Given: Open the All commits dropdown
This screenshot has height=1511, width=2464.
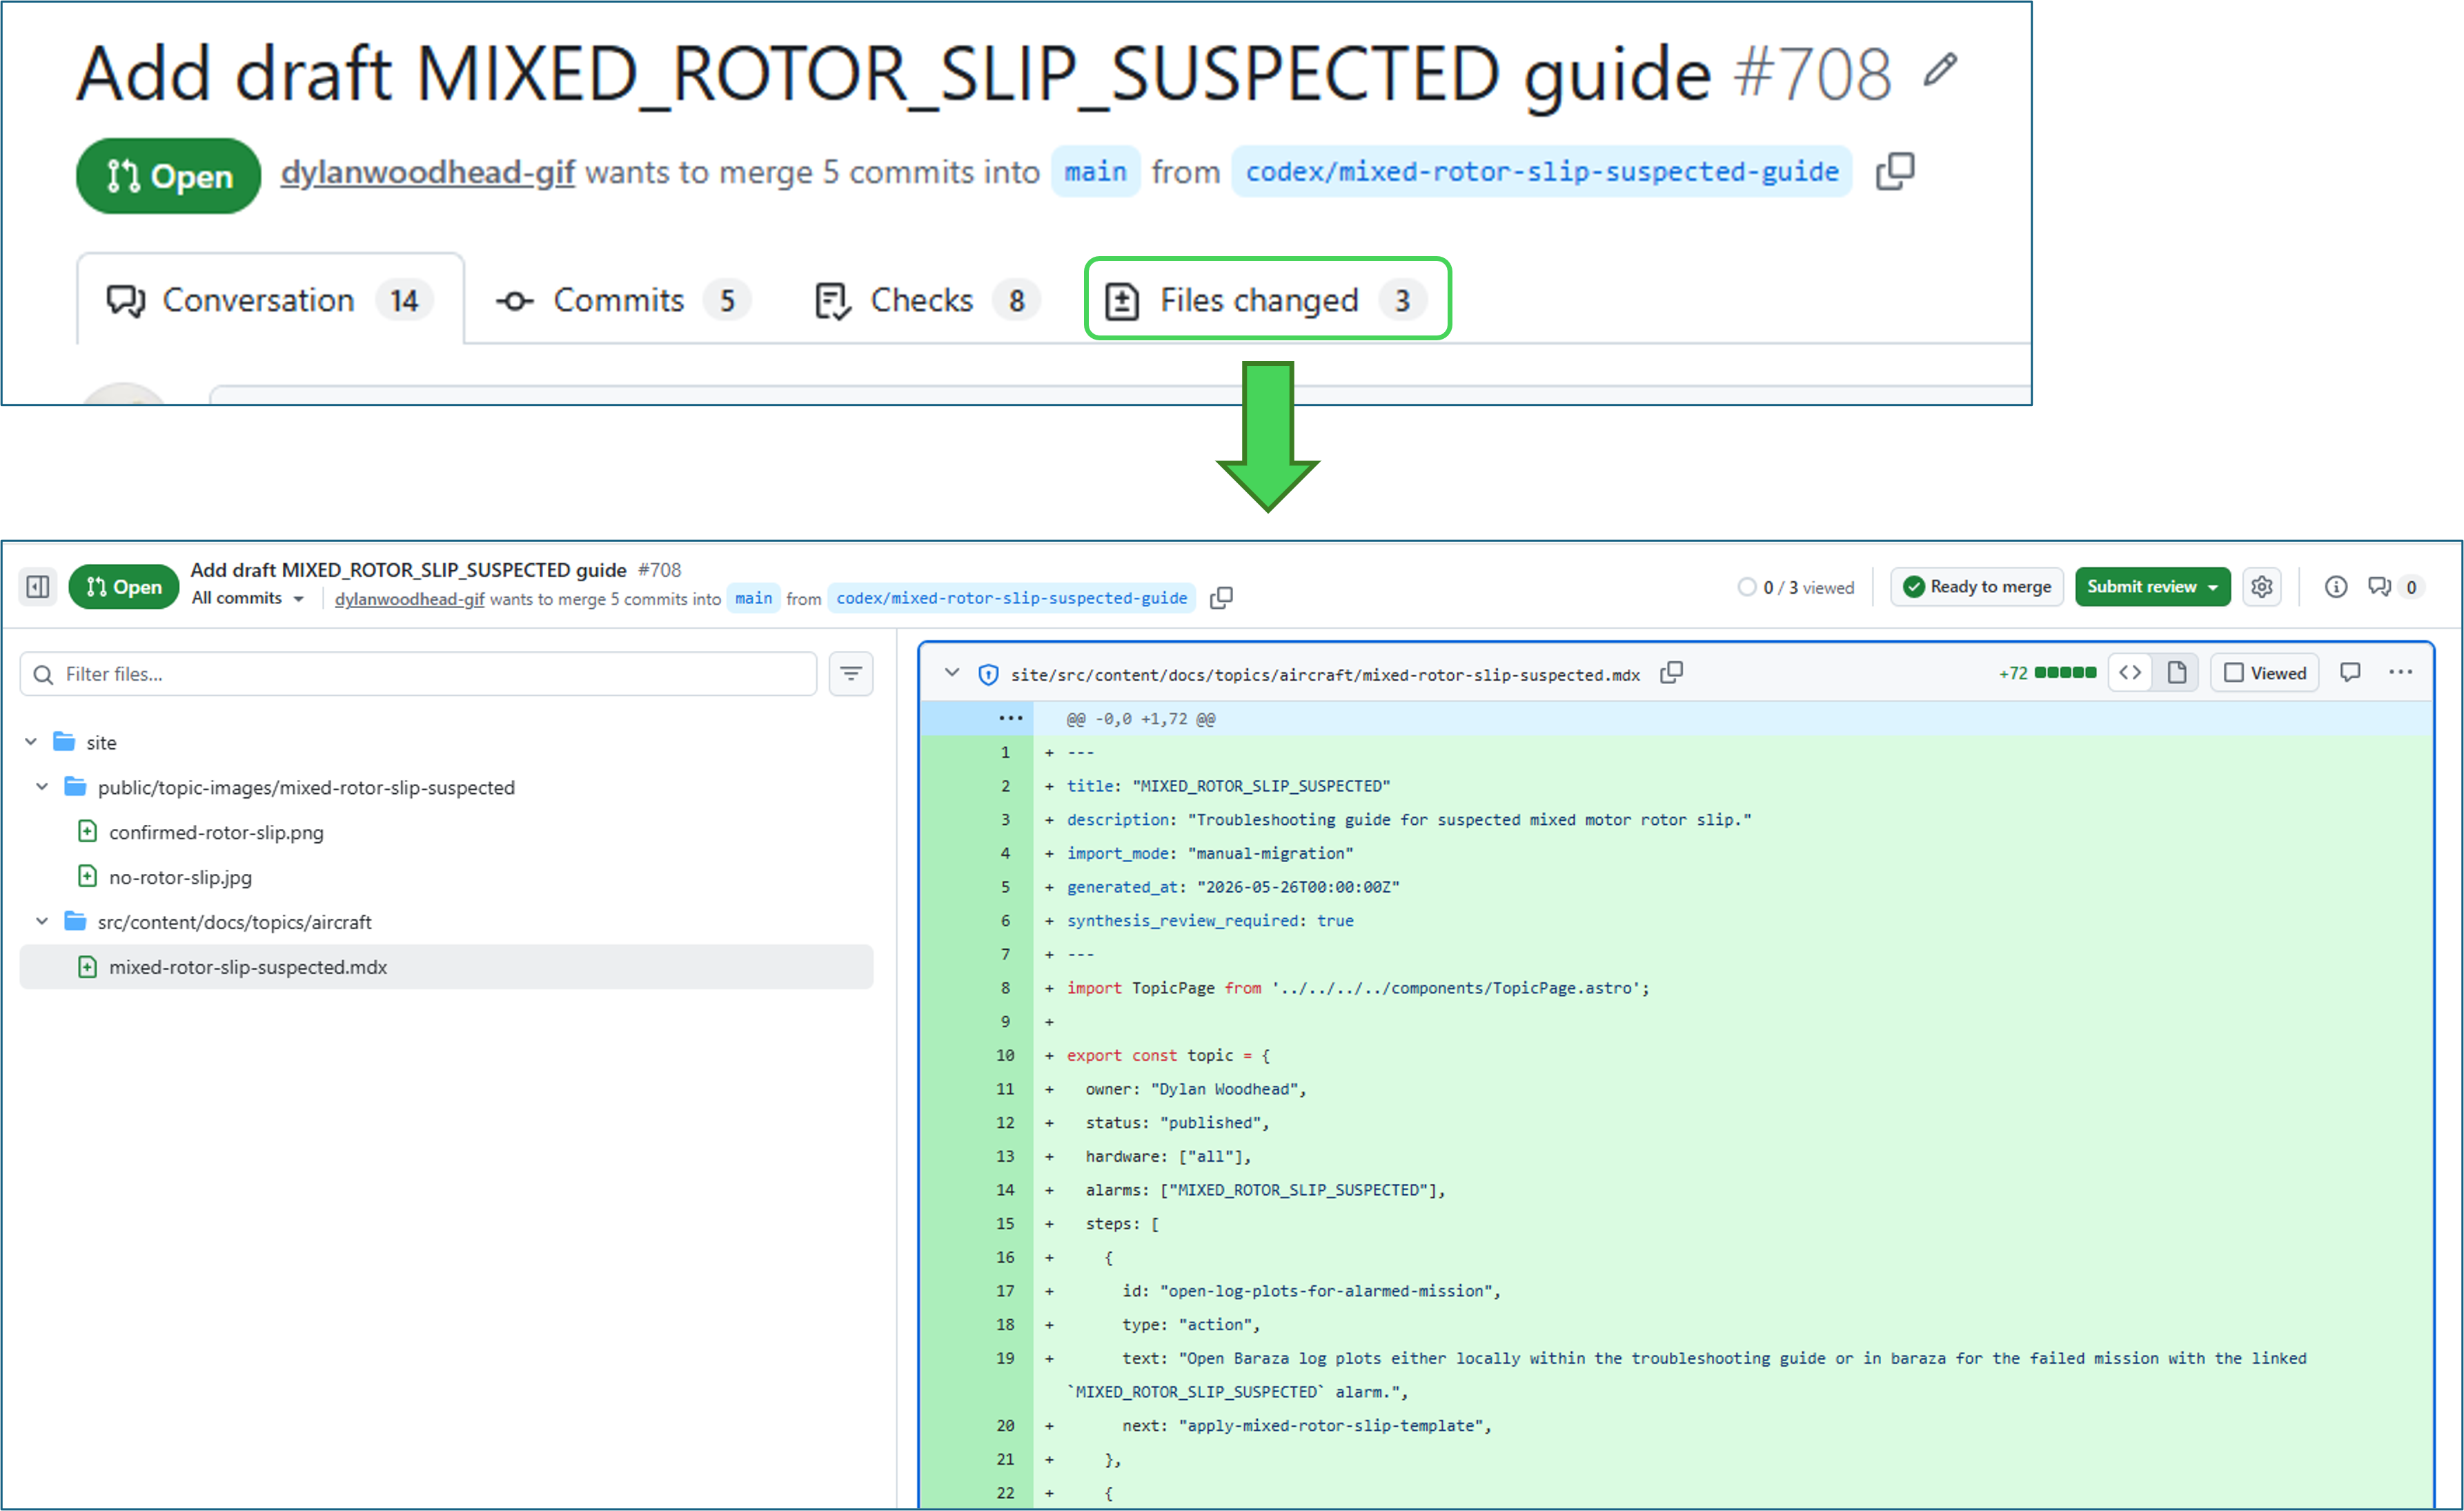Looking at the screenshot, I should [x=247, y=598].
